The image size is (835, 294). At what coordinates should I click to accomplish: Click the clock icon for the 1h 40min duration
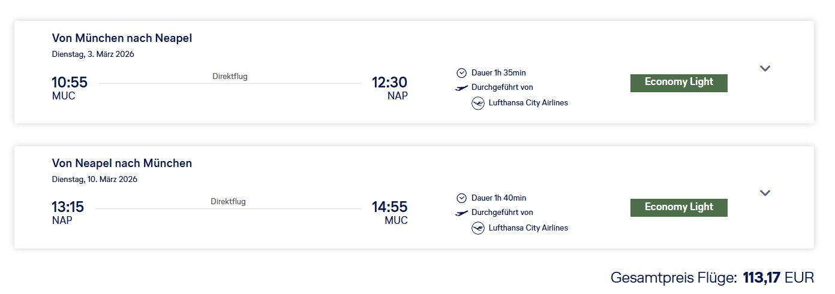tap(461, 198)
